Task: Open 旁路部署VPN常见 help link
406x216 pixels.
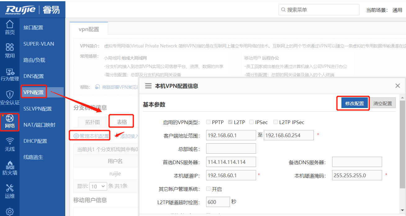Action: coord(120,87)
